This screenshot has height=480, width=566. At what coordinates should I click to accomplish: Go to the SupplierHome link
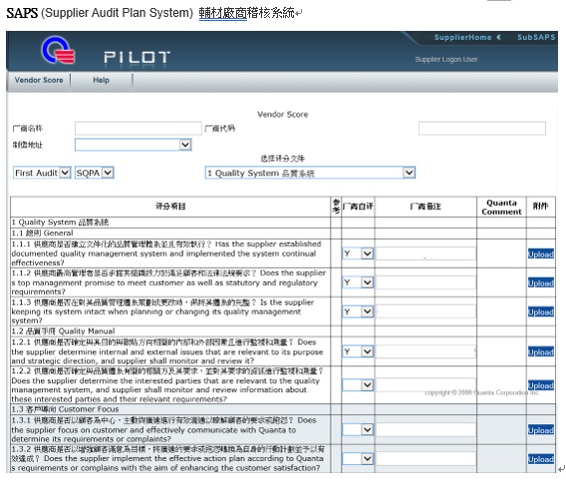(x=462, y=37)
